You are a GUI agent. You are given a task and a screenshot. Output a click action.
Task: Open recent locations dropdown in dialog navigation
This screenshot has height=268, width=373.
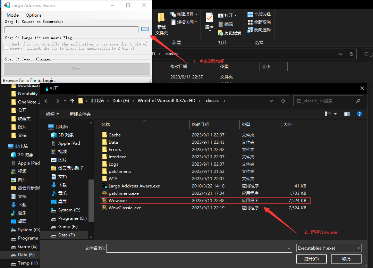pyautogui.click(x=65, y=101)
